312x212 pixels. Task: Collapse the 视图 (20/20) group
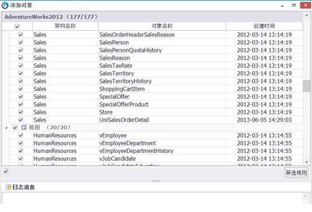click(x=6, y=128)
